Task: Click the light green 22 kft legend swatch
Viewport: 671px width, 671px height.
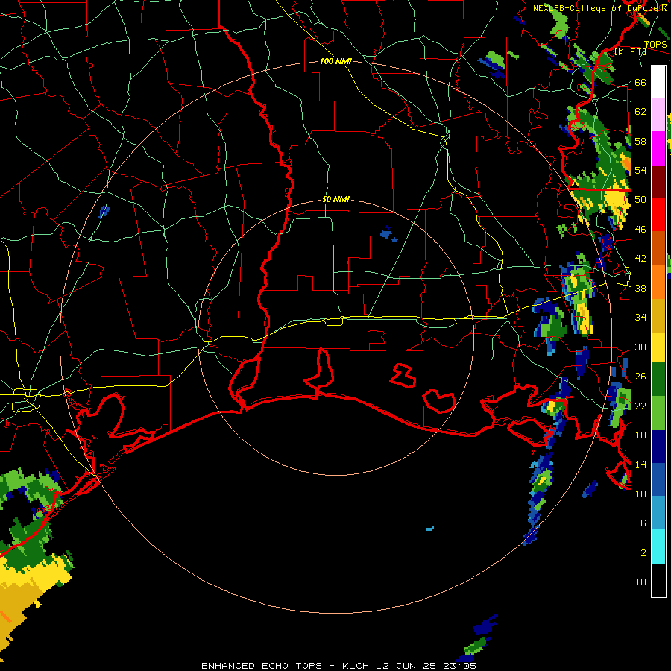Action: (x=658, y=413)
